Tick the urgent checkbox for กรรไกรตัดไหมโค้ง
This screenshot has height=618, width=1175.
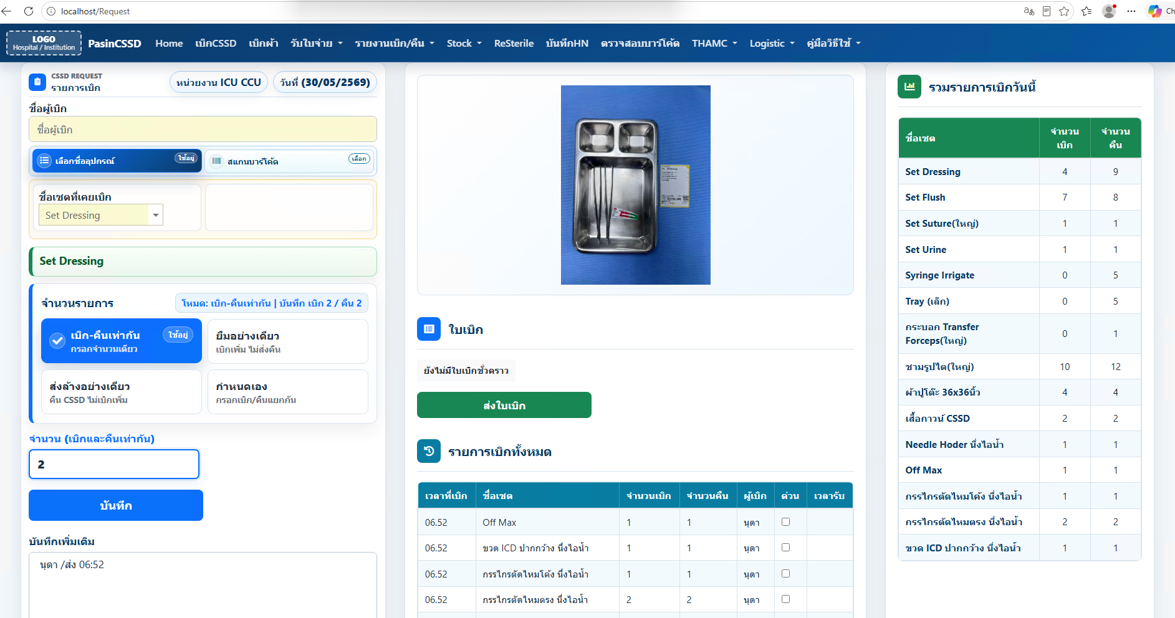click(x=785, y=573)
